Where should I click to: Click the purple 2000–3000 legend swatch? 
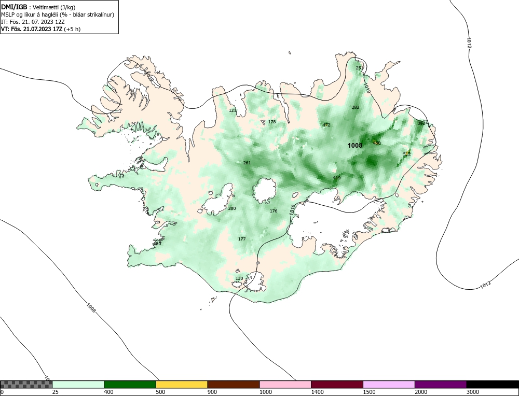point(441,385)
